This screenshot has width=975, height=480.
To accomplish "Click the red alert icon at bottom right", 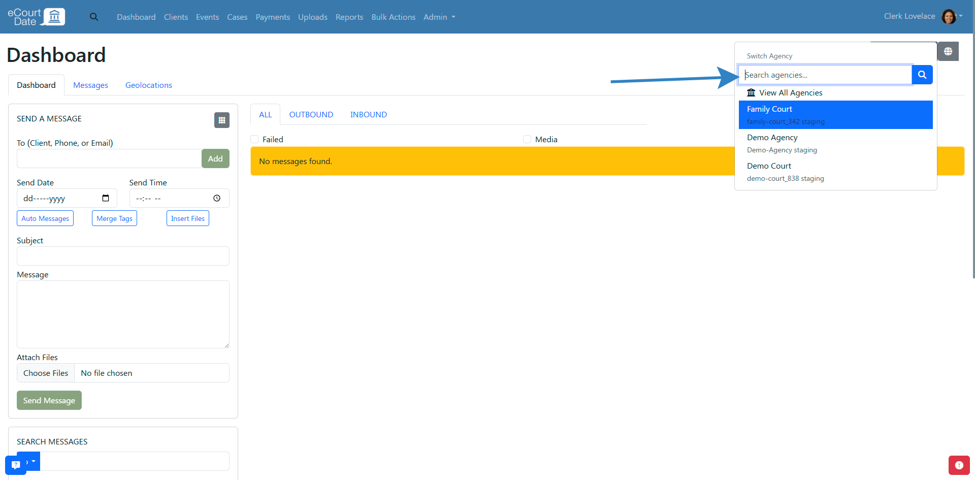I will pos(959,465).
